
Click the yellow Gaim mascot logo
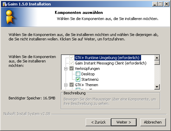(x=10, y=17)
